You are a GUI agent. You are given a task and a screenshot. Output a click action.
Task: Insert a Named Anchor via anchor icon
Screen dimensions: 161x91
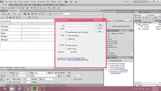[9, 8]
